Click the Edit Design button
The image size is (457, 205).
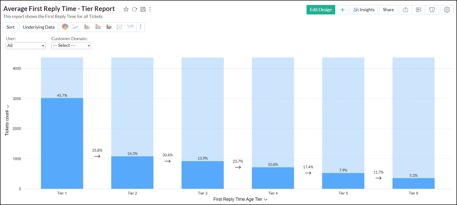pos(320,10)
